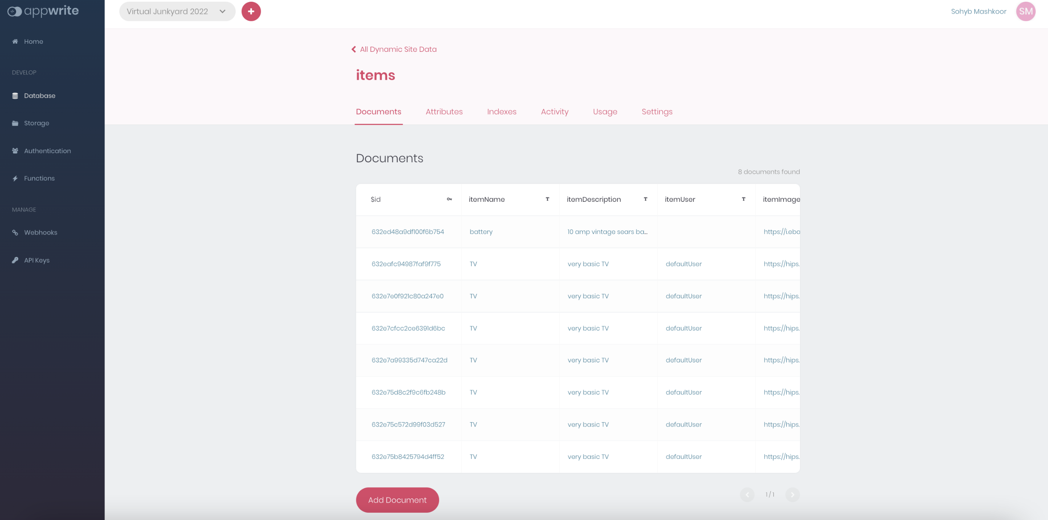Open Database via its stack icon
This screenshot has height=520, width=1048.
(15, 96)
